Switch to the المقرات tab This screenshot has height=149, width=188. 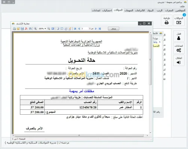click(x=169, y=11)
